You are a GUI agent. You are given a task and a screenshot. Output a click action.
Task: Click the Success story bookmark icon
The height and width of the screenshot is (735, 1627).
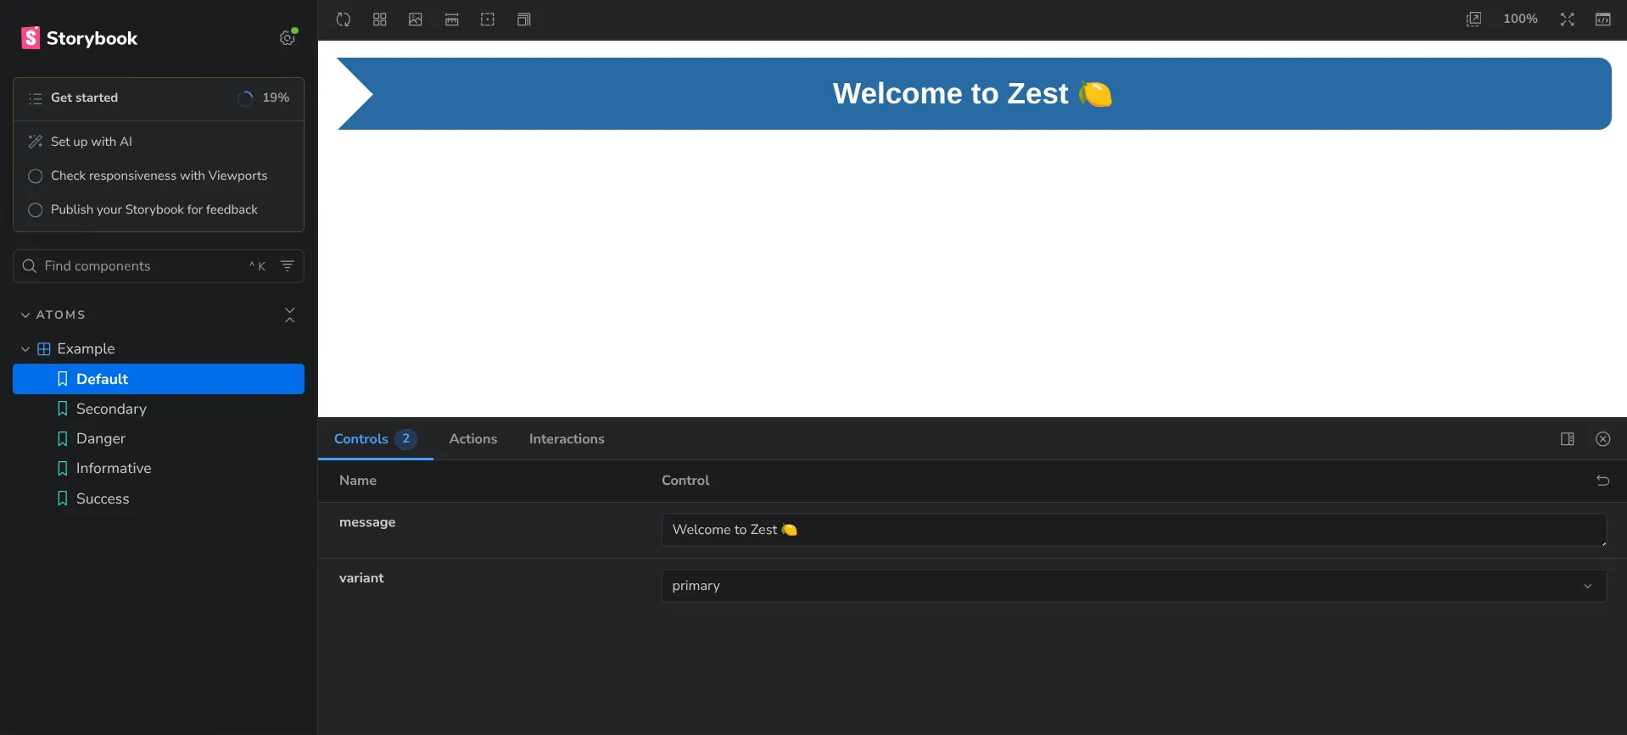tap(62, 498)
